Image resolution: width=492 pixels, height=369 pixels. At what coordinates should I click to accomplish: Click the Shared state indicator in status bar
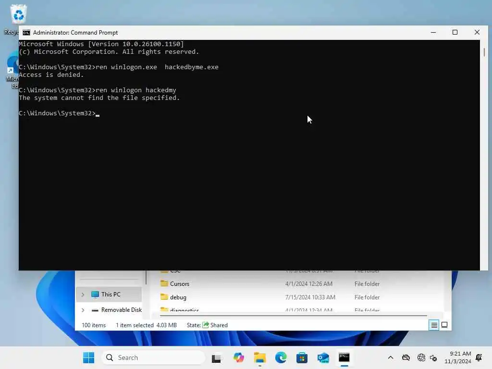pyautogui.click(x=215, y=325)
